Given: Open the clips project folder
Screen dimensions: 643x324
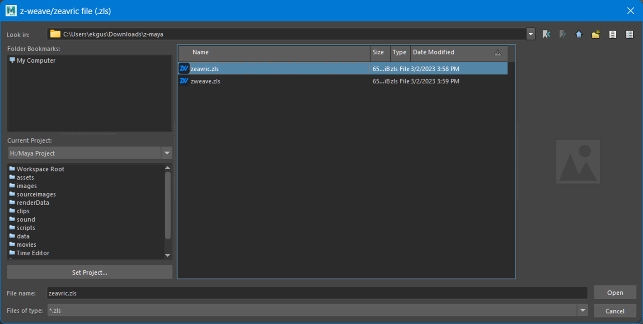Looking at the screenshot, I should click(x=19, y=211).
